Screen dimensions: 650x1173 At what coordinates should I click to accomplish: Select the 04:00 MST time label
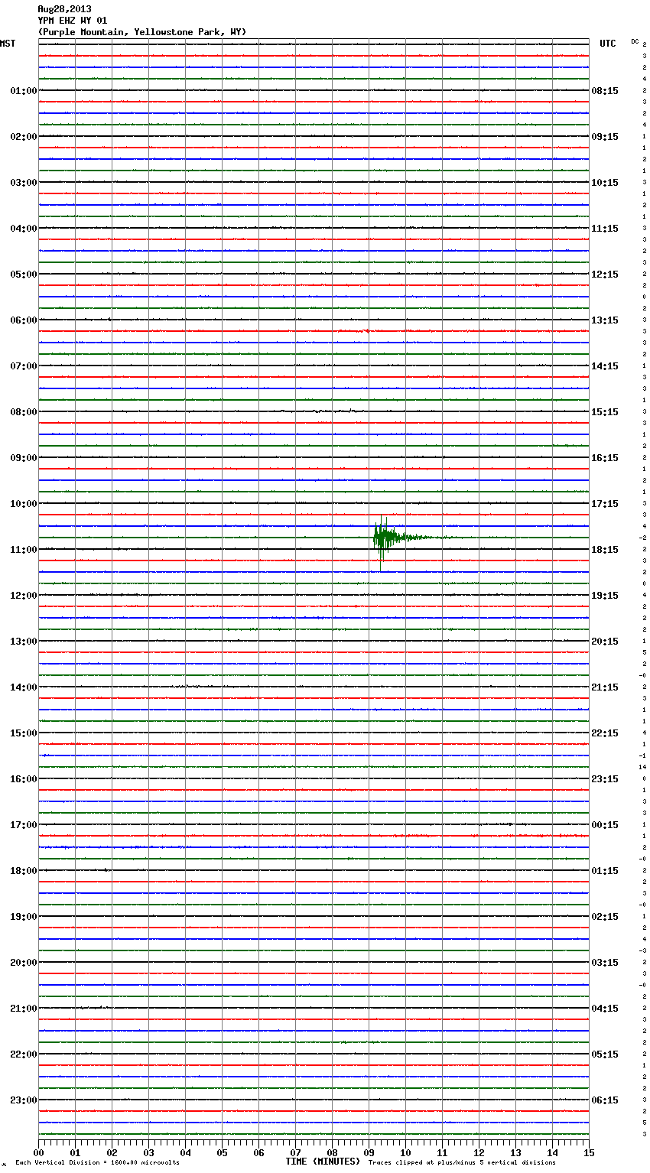point(24,229)
